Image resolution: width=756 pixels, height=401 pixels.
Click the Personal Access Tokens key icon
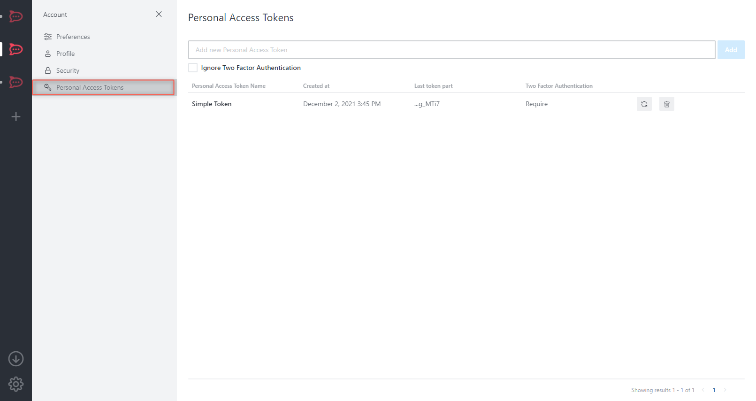tap(48, 87)
